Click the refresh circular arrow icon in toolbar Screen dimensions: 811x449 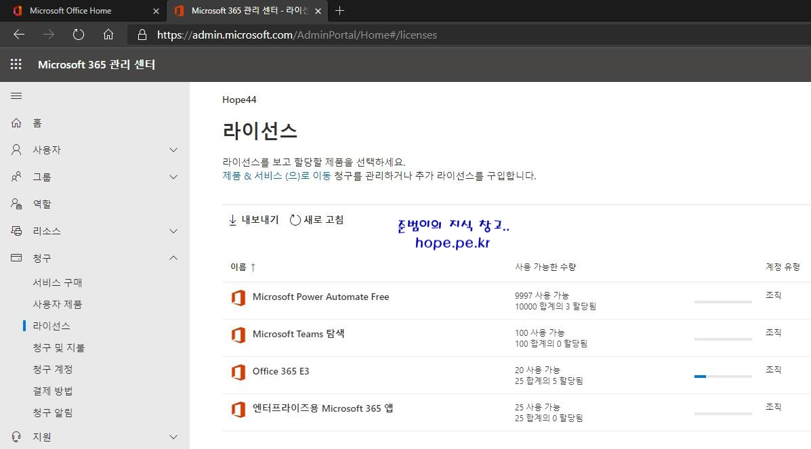[x=295, y=220]
